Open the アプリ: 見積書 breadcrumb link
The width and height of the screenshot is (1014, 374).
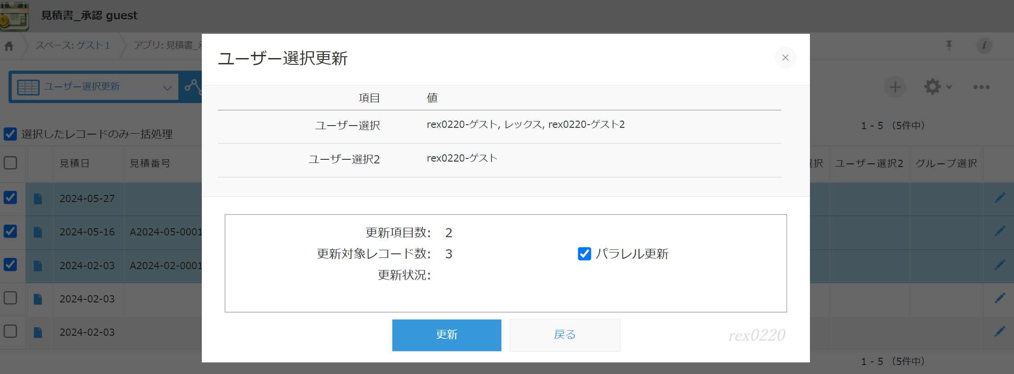click(x=168, y=45)
